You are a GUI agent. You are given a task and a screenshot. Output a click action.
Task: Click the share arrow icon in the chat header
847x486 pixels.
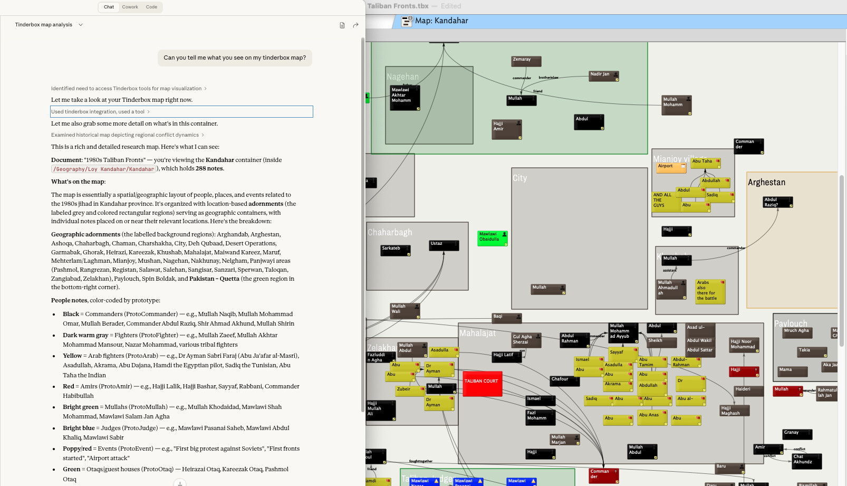pyautogui.click(x=355, y=25)
